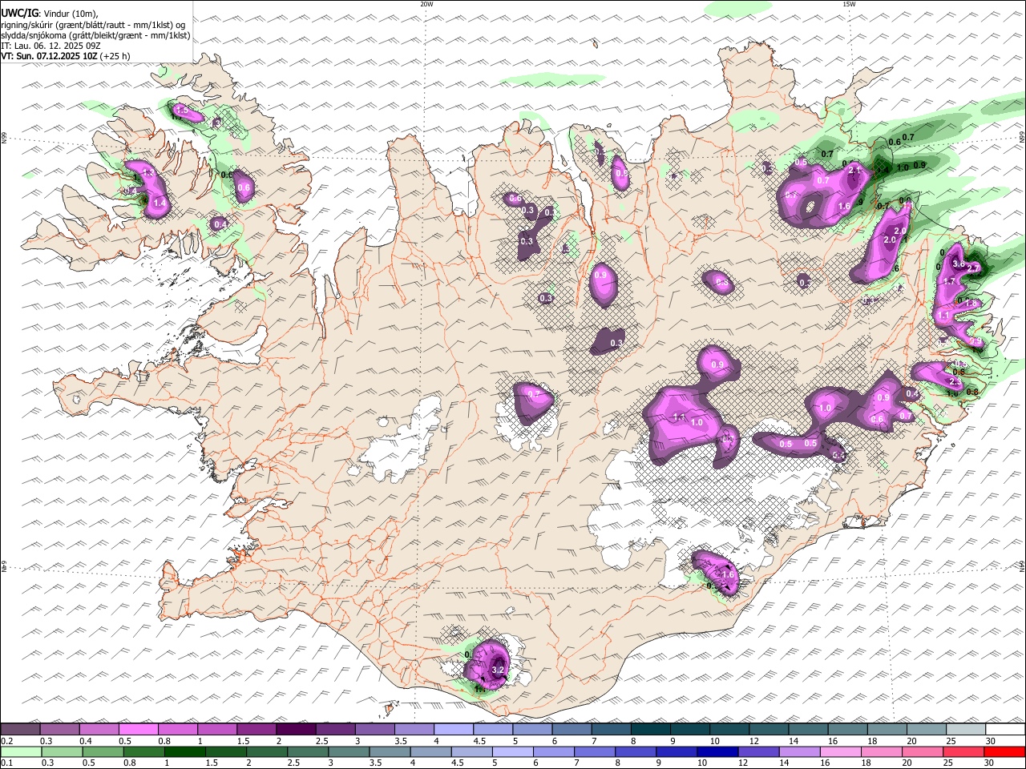Select the 0.5–0.8 bright magenta snow swatch
This screenshot has height=769, width=1026.
[138, 729]
